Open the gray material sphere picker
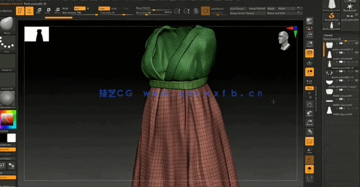 point(7,100)
